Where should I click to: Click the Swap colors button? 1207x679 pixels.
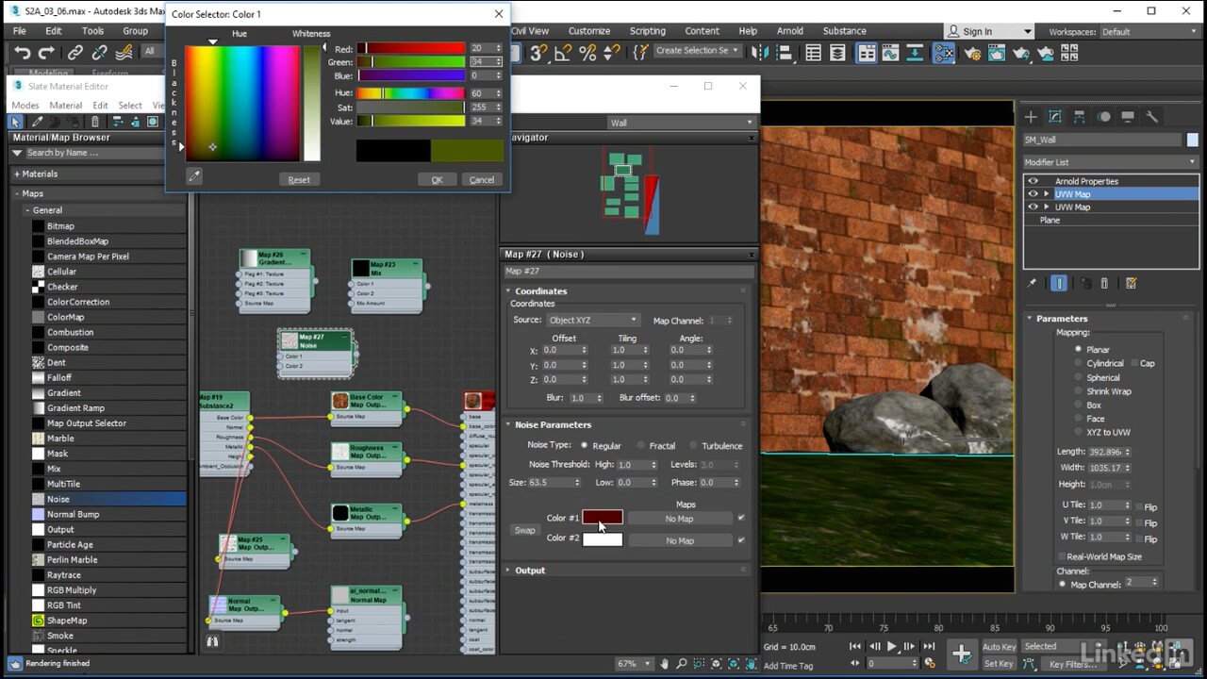click(524, 530)
